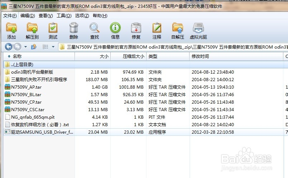This screenshot has width=288, height=178.
Task: Sort by the 大小 column header
Action: 92,56
